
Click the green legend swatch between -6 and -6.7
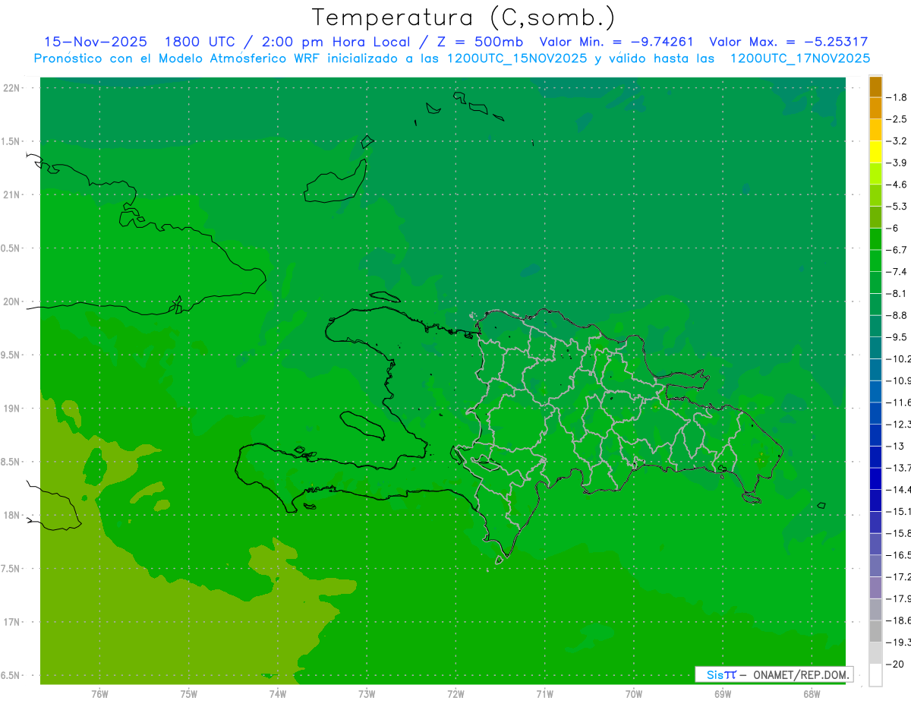pyautogui.click(x=875, y=238)
